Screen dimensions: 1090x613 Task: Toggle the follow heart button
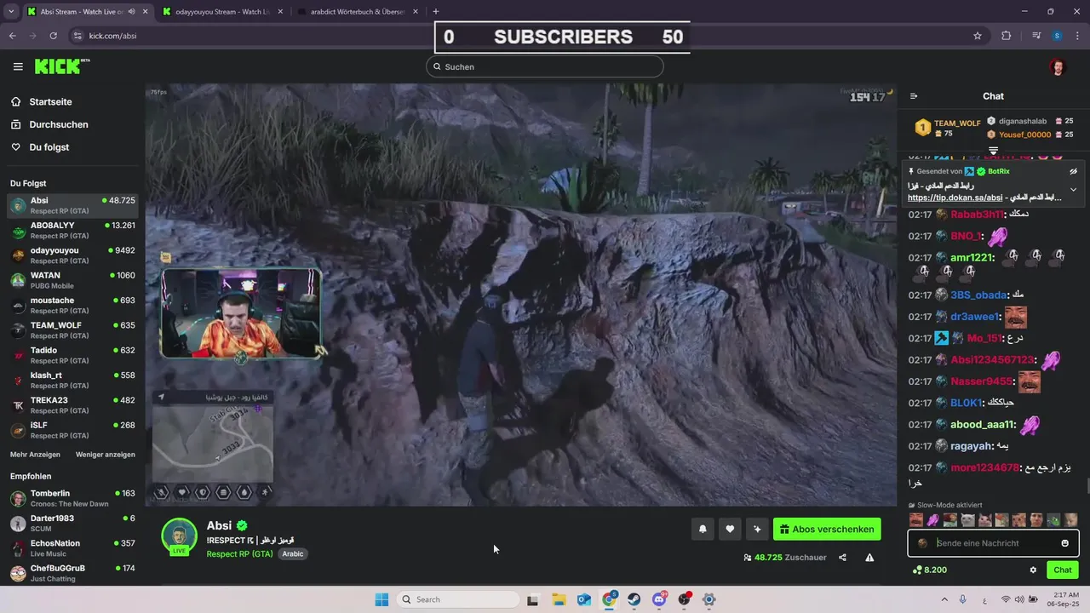[x=730, y=530]
